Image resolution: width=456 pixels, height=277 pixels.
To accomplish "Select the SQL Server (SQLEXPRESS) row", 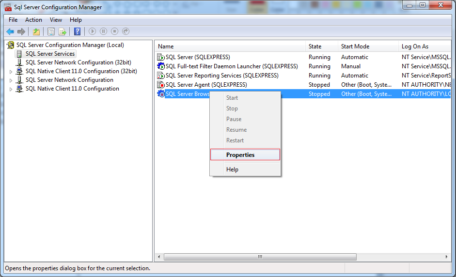I will click(303, 57).
